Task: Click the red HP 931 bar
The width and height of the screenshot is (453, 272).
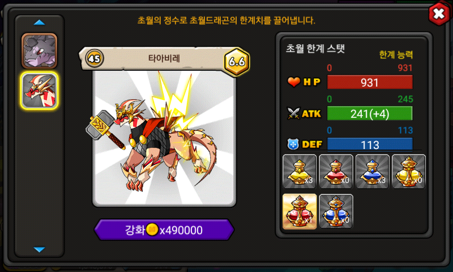Action: [370, 82]
